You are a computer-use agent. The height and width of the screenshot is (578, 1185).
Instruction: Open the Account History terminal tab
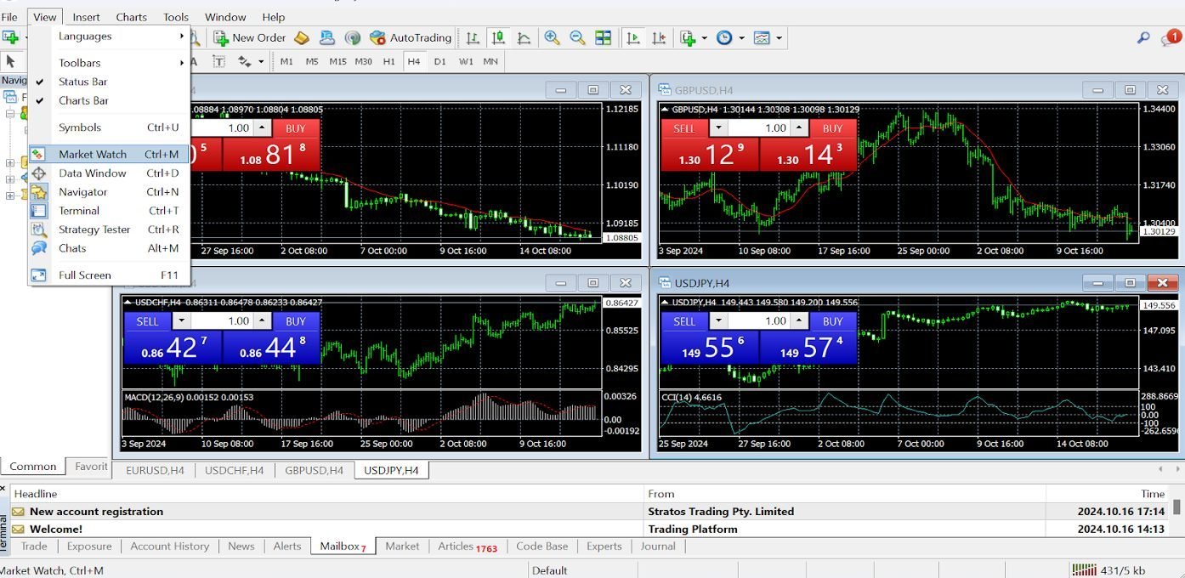coord(170,547)
